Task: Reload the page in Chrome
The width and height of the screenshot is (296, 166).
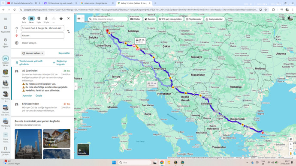Action: click(x=14, y=9)
